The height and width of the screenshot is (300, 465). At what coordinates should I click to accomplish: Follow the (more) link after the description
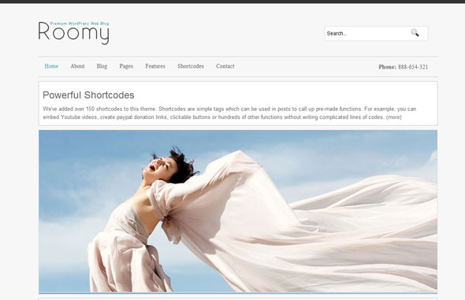[x=393, y=117]
